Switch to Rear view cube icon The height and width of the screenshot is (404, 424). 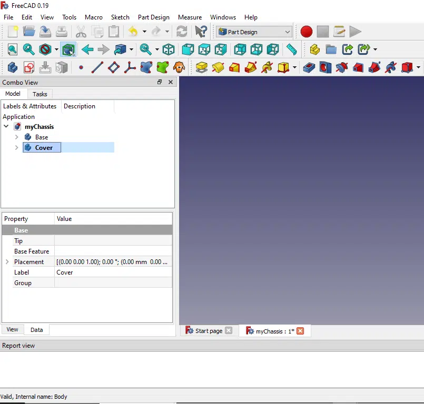(240, 49)
